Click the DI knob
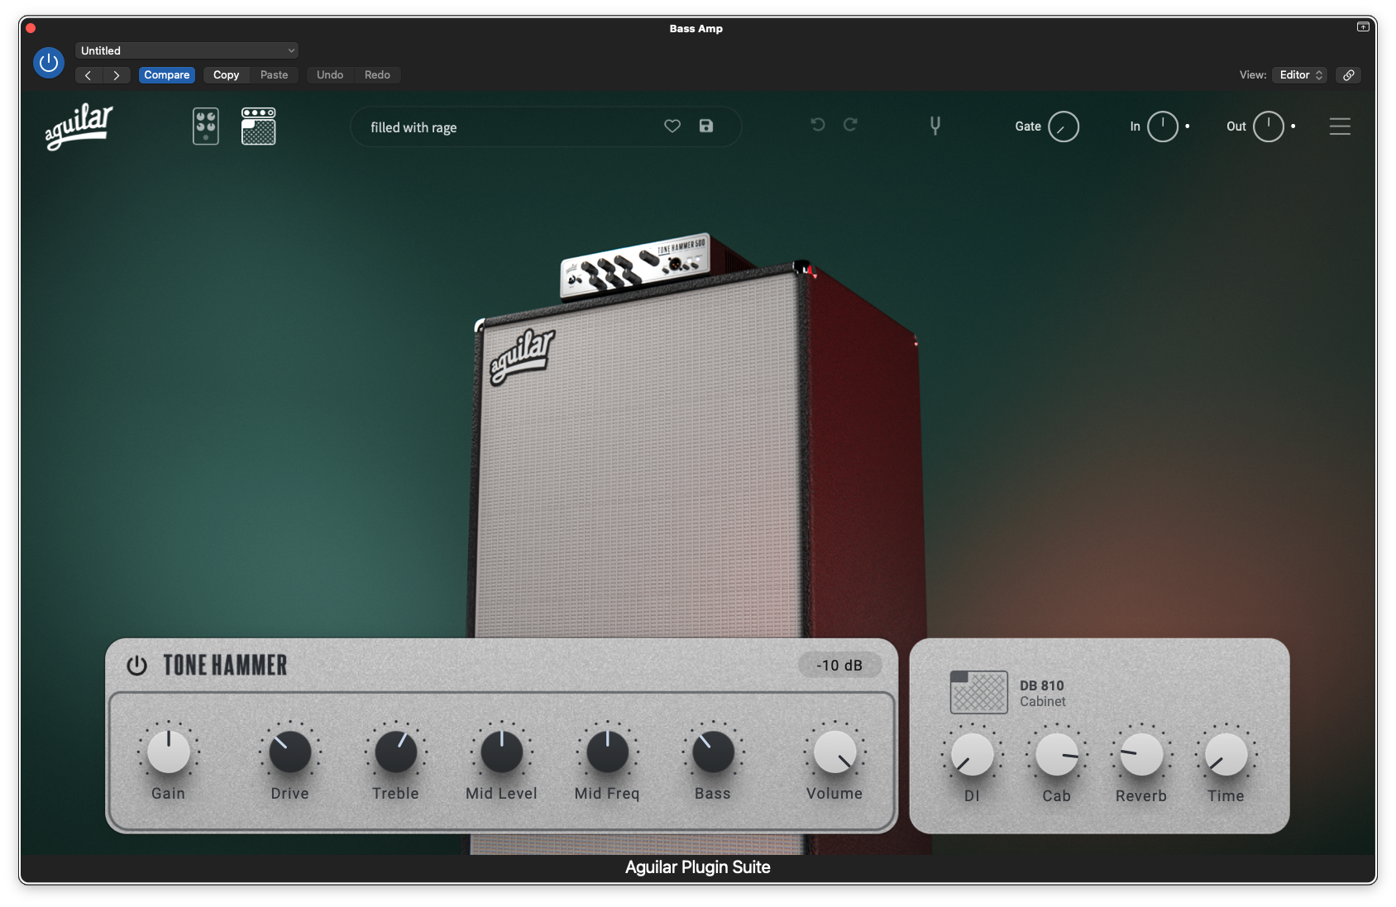 coord(973,754)
